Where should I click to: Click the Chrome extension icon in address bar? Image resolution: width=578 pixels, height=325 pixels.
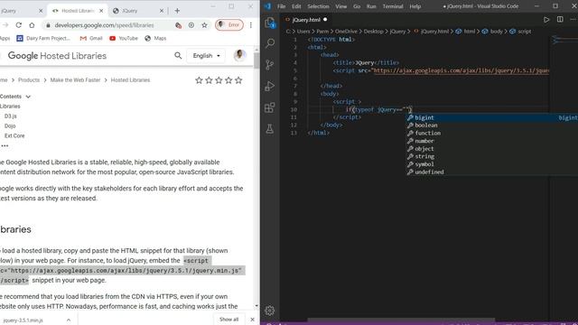tap(179, 25)
